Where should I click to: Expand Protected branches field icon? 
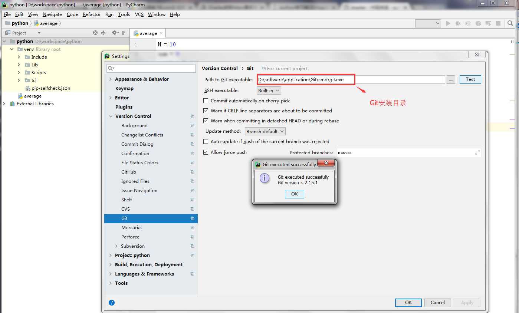click(x=477, y=152)
